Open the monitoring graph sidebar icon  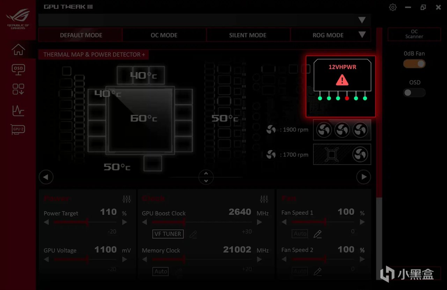tap(18, 110)
